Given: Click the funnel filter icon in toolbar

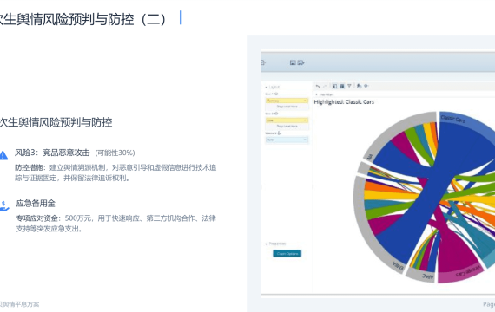Looking at the screenshot, I should pos(349,86).
